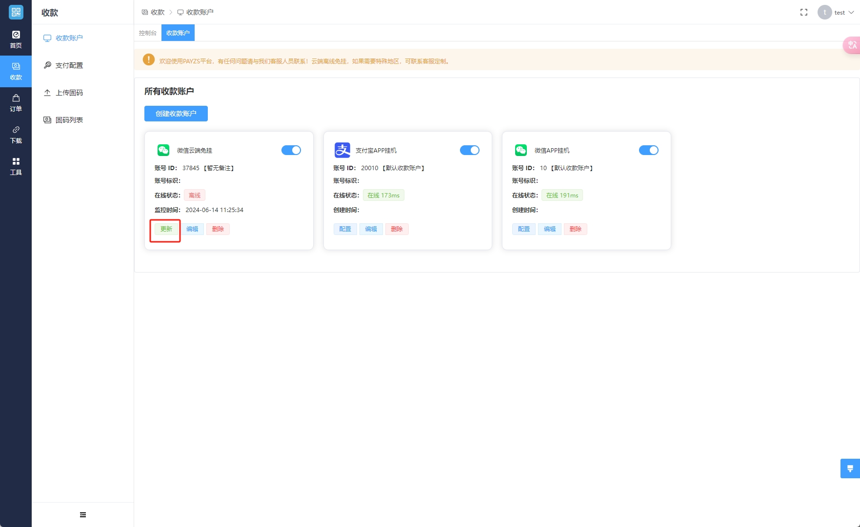Collapse the sidebar menu icon
This screenshot has width=860, height=527.
pos(83,515)
